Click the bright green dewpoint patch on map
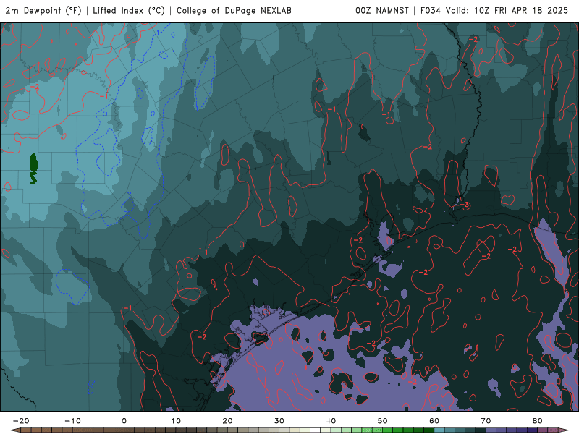The height and width of the screenshot is (434, 579). (x=33, y=169)
